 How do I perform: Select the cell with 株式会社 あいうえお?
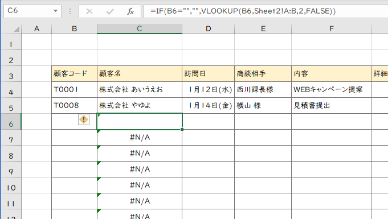pyautogui.click(x=140, y=89)
